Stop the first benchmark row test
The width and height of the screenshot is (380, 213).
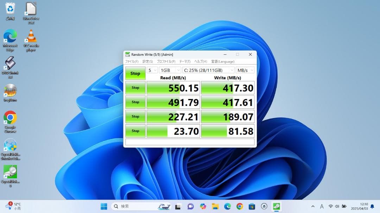pos(135,87)
